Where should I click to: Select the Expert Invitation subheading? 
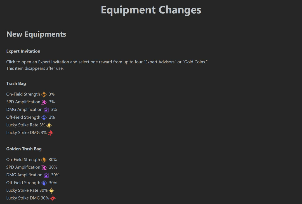pyautogui.click(x=23, y=51)
